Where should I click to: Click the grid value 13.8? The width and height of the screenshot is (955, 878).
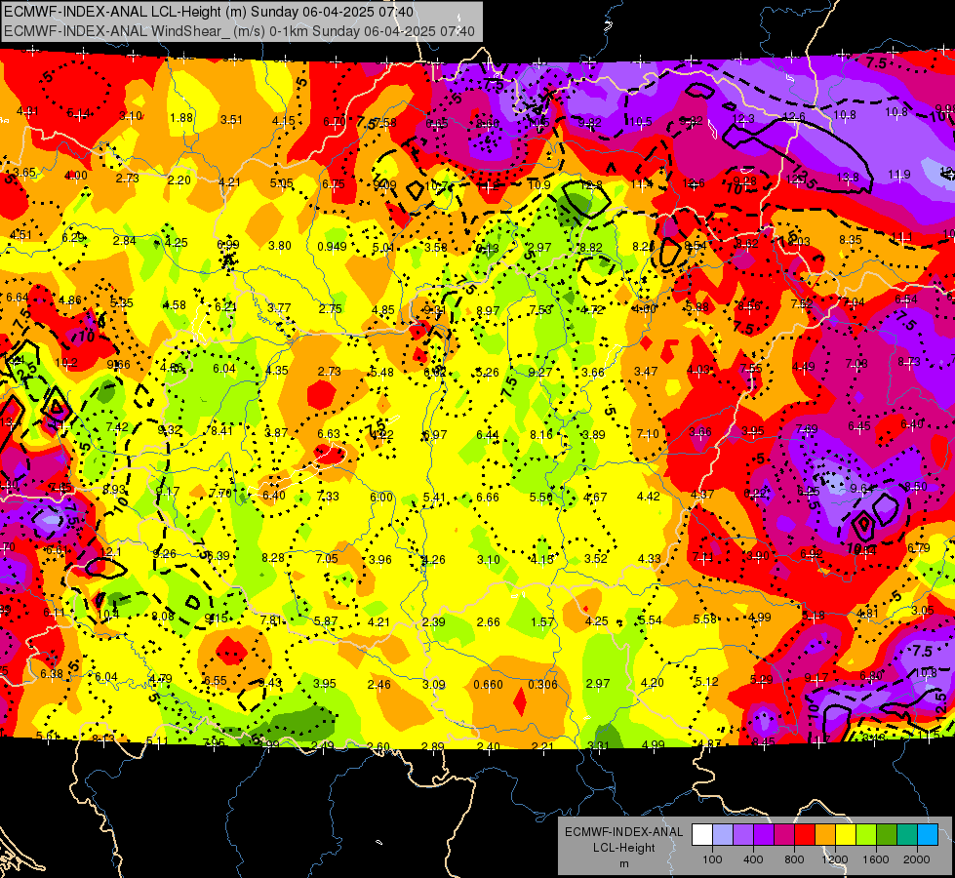pos(847,177)
